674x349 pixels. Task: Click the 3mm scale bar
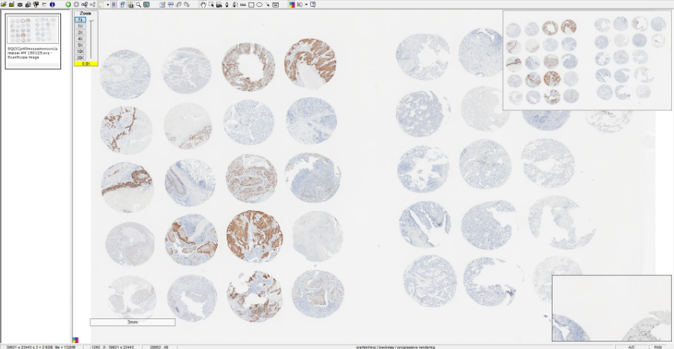click(x=133, y=322)
